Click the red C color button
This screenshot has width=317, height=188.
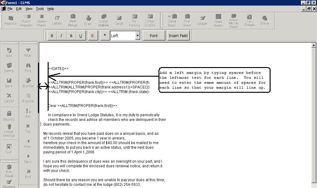[93, 36]
